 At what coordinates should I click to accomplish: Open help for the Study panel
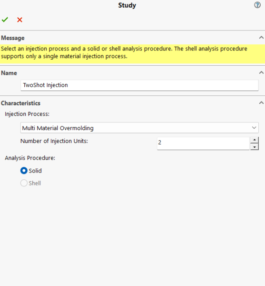click(257, 5)
